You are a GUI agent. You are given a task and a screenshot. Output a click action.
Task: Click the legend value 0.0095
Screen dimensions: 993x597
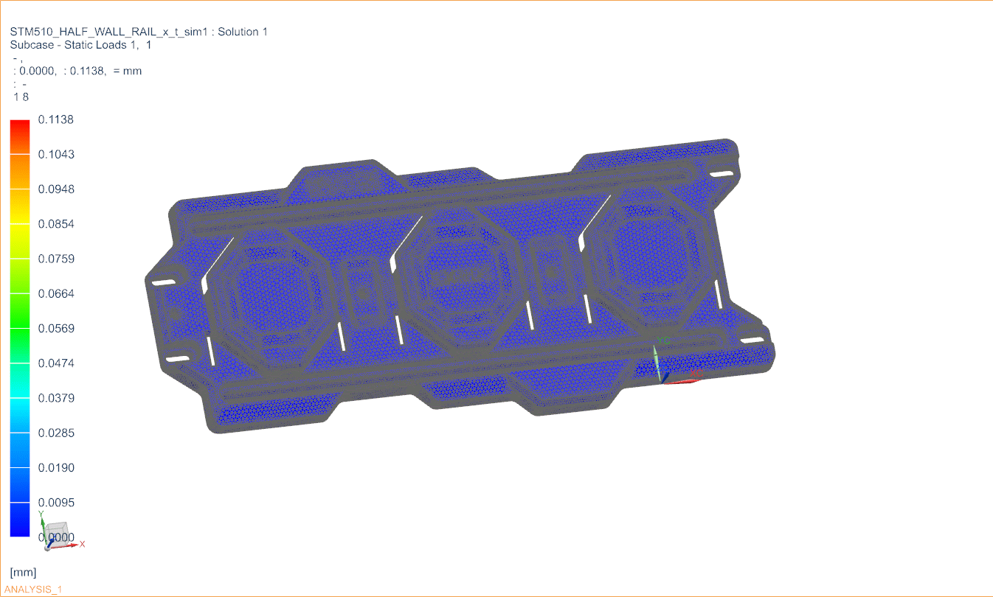[56, 503]
